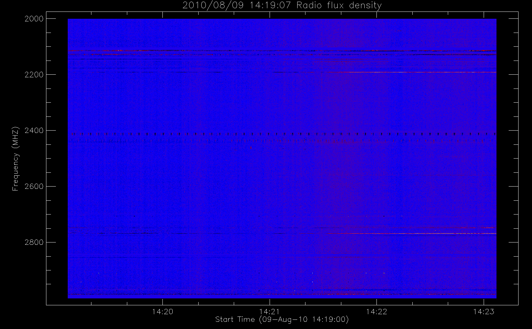Viewport: 532px width, 329px height.
Task: Click the 14:22 time tick label
Action: (x=376, y=311)
